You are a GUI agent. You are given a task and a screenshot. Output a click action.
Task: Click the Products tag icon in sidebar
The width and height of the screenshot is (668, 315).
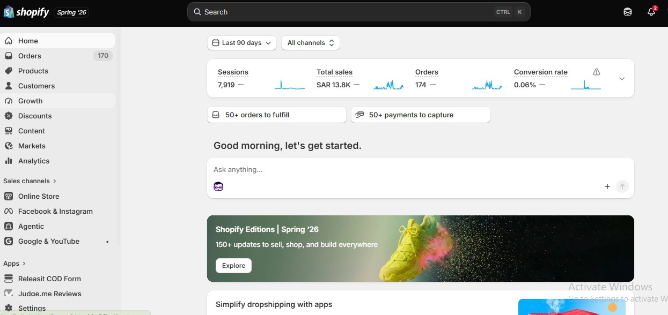(9, 71)
